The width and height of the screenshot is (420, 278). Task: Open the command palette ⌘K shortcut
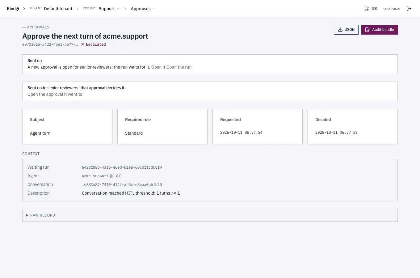coord(371,9)
